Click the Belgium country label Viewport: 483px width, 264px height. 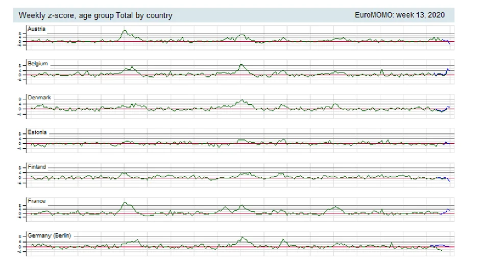[38, 64]
